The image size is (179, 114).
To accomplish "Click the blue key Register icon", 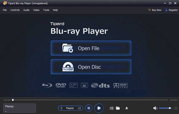I will coord(166,10).
